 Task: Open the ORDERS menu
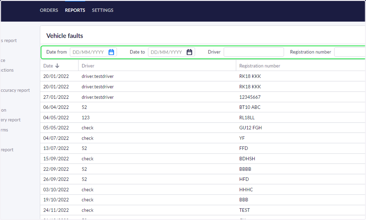tap(49, 10)
